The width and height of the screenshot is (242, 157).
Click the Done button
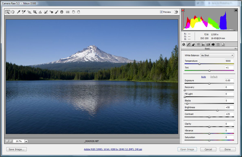[x=227, y=149]
